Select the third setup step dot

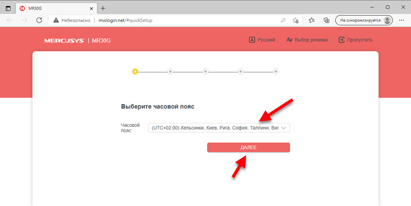[205, 71]
